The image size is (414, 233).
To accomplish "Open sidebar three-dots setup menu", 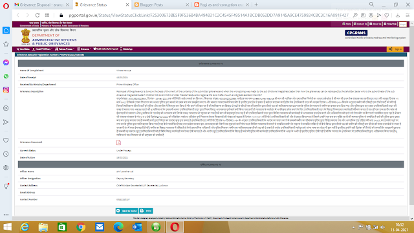I will click(6, 214).
